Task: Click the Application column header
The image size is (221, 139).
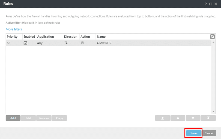Action: [x=46, y=37]
